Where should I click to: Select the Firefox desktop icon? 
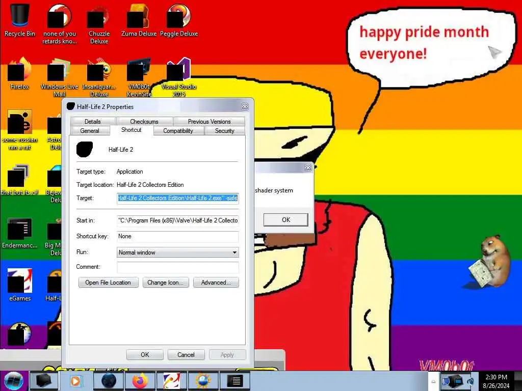coord(20,73)
